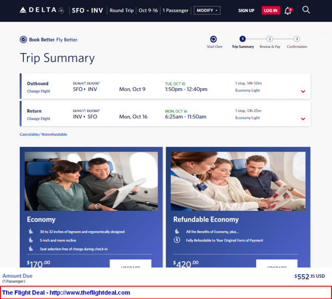Expand the Return flight details chevron
The image size is (332, 299).
[303, 119]
